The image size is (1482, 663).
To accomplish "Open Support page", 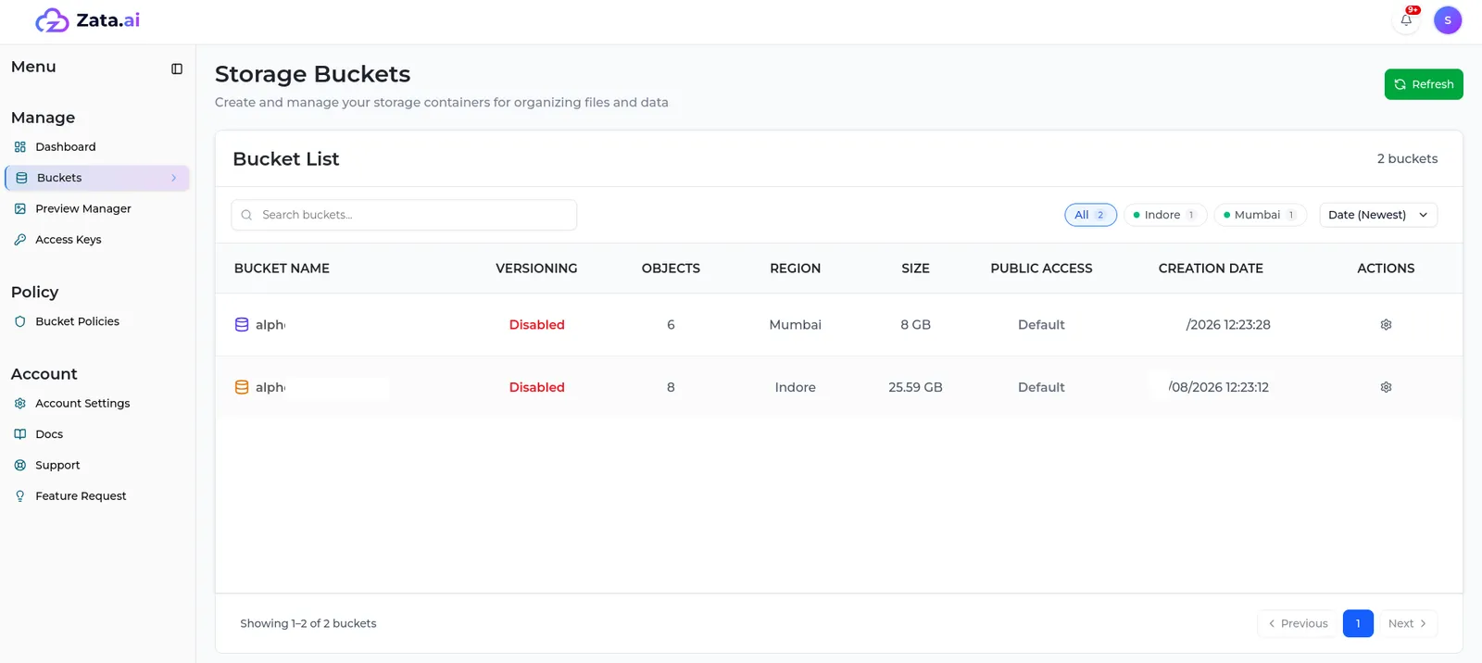I will tap(57, 465).
